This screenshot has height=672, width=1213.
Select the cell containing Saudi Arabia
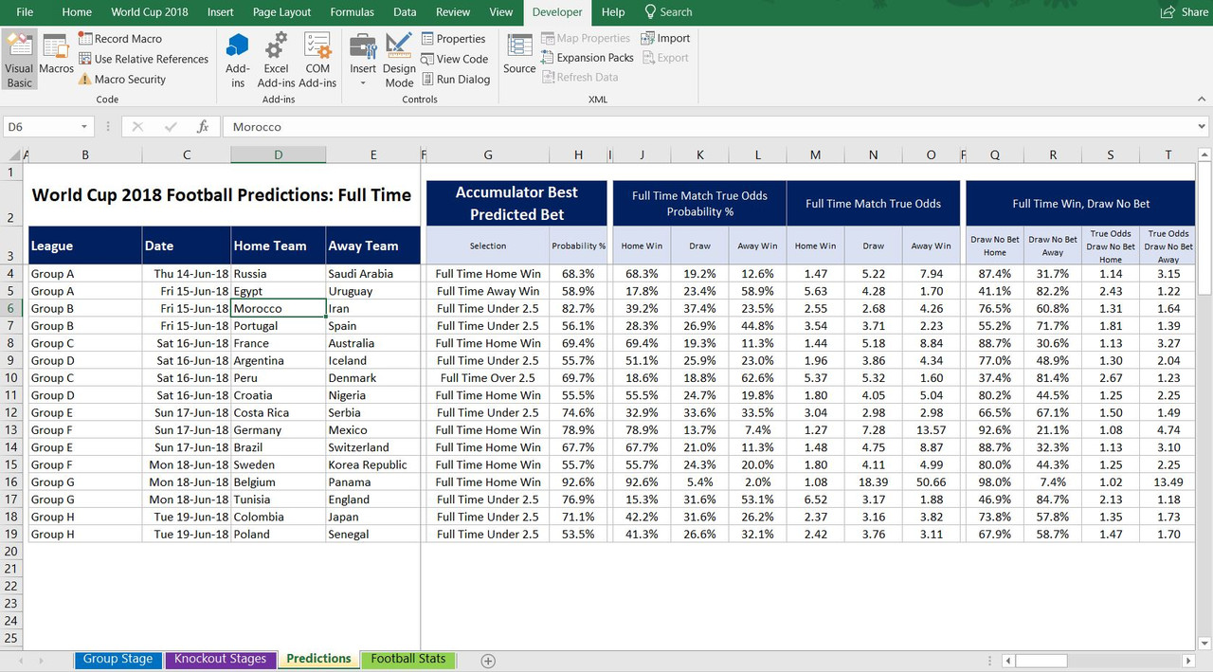373,274
